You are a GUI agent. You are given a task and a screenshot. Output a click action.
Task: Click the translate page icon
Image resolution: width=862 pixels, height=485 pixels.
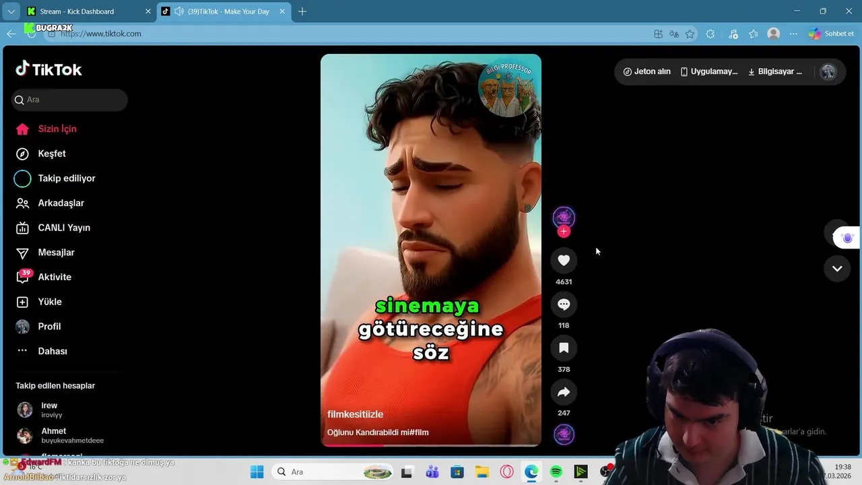click(x=674, y=34)
